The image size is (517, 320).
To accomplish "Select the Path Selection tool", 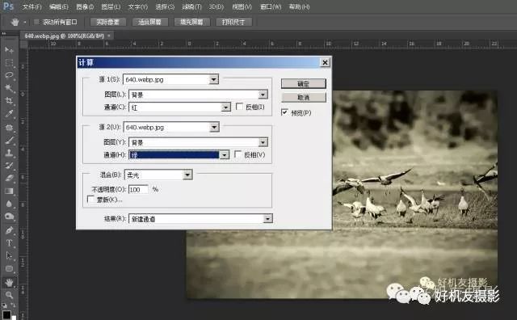I will [x=9, y=255].
